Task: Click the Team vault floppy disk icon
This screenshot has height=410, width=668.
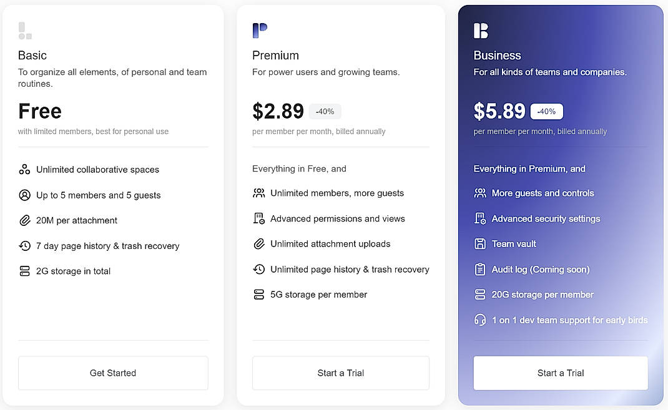Action: pyautogui.click(x=480, y=243)
